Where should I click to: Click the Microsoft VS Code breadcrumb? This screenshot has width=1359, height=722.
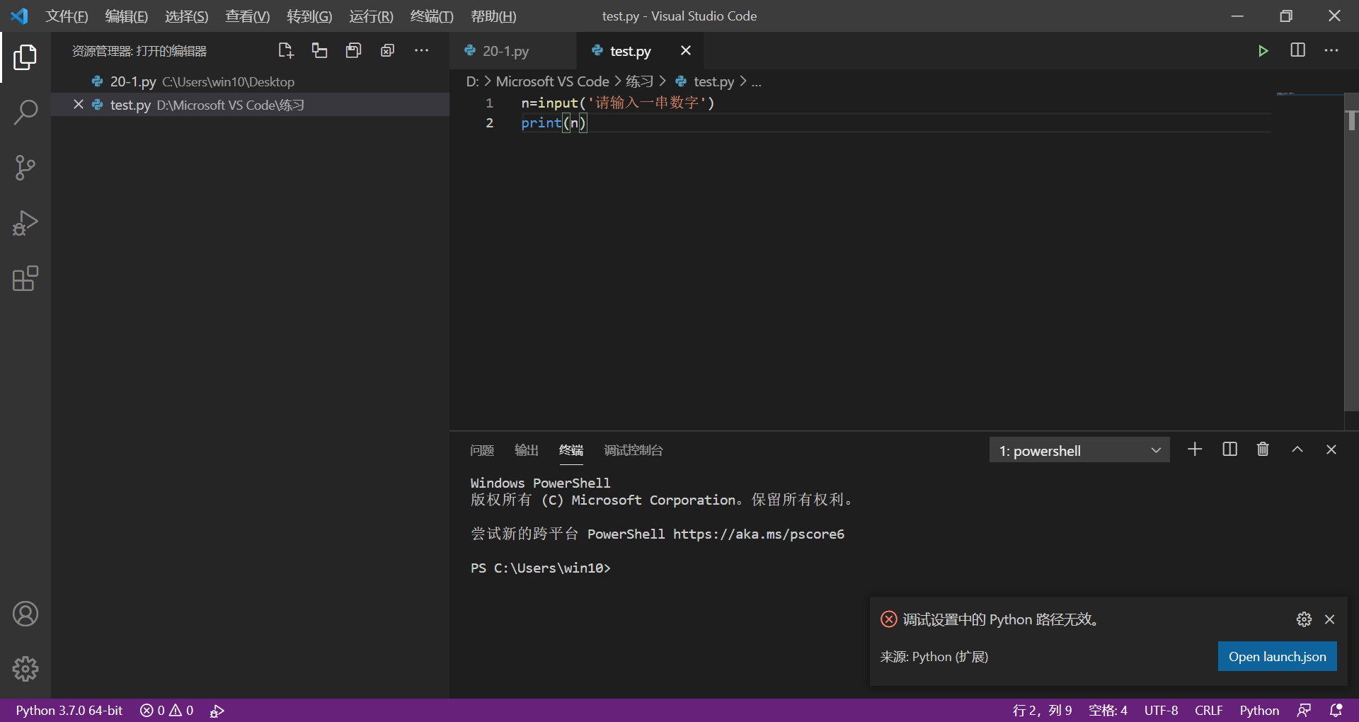coord(552,81)
